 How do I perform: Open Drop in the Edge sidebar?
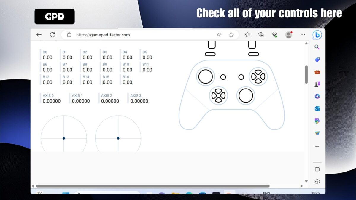tap(317, 132)
